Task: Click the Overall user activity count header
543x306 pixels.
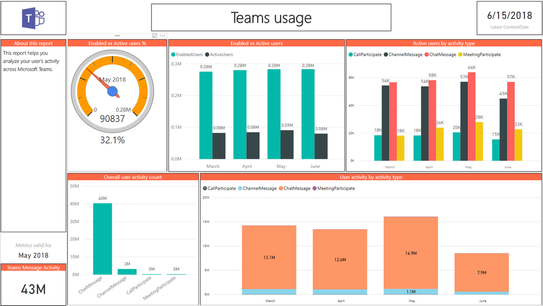Action: click(x=133, y=177)
